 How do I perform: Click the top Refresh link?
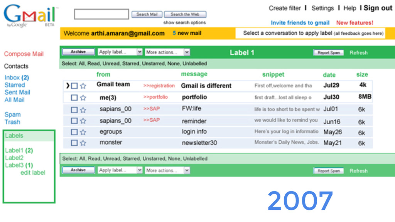point(358,53)
